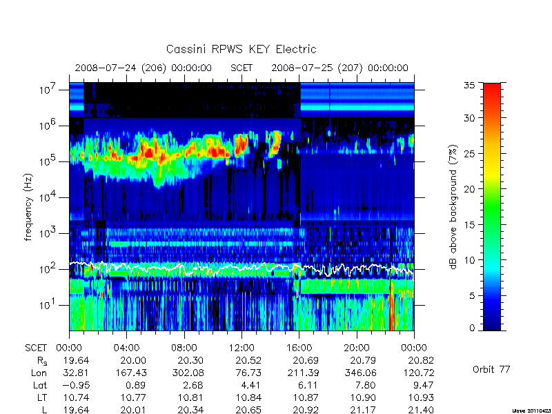The height and width of the screenshot is (414, 552).
Task: Click latitude value '2.68'
Action: click(194, 385)
